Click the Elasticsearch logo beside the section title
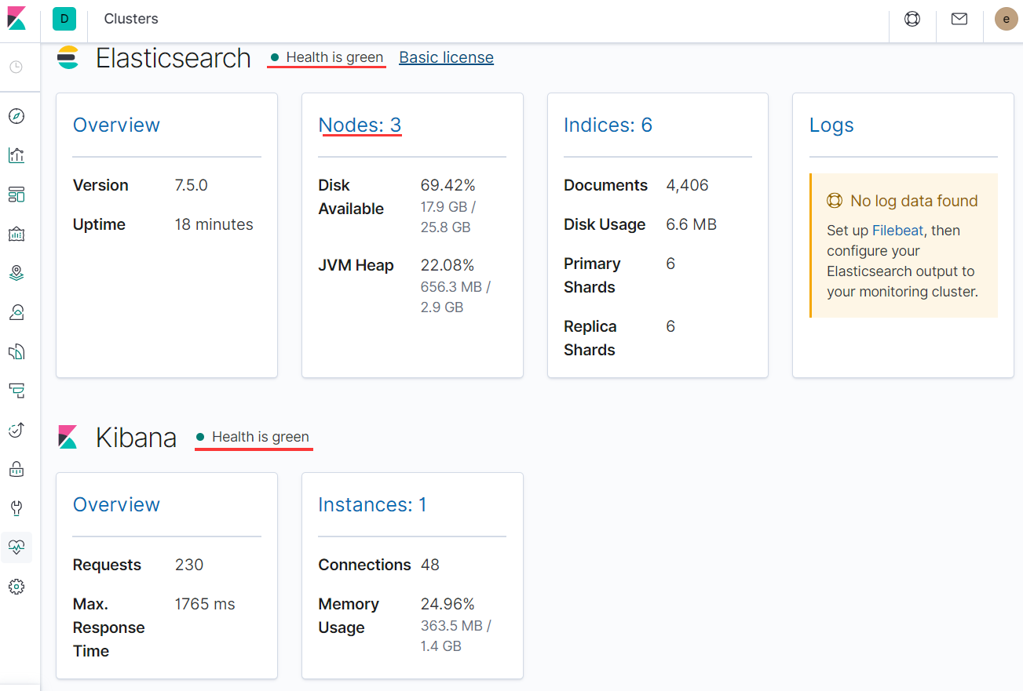Viewport: 1023px width, 691px height. (x=69, y=57)
